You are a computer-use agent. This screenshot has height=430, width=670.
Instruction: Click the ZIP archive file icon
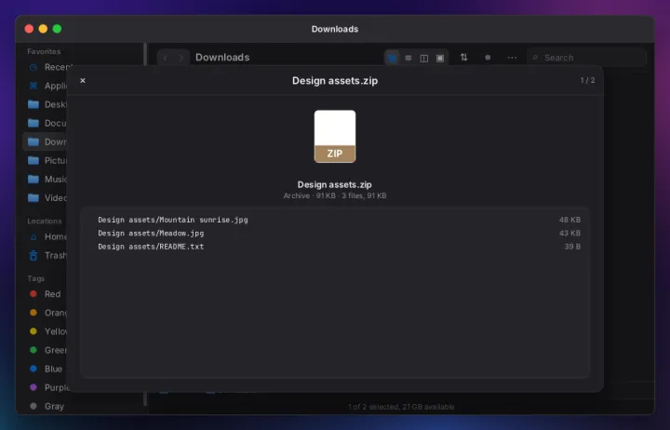click(335, 136)
